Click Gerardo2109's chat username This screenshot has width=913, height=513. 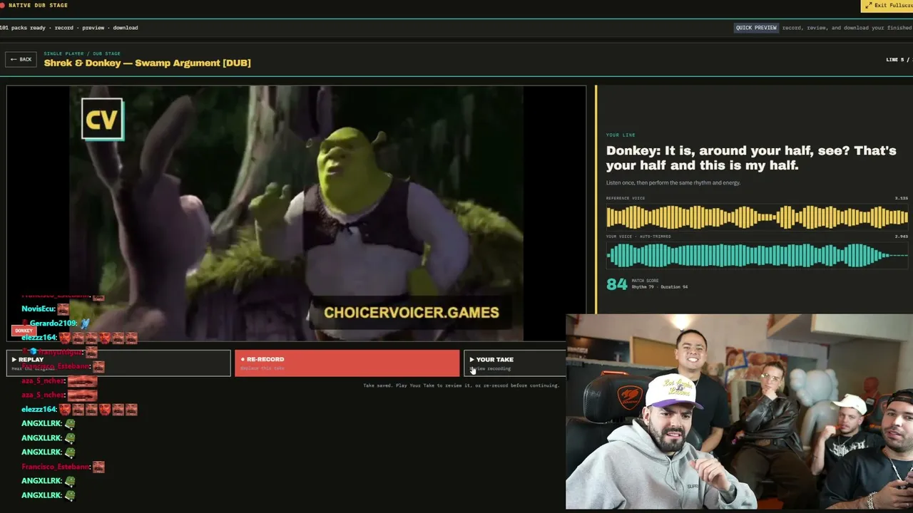(53, 323)
